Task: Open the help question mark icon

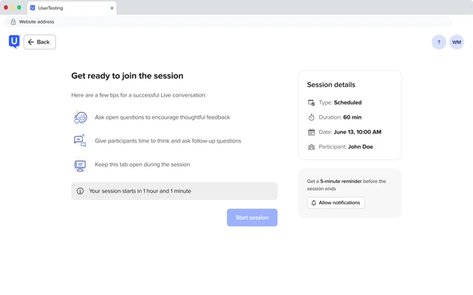Action: (x=439, y=42)
